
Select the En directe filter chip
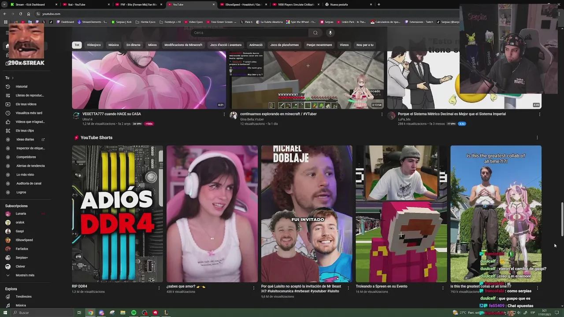134,45
